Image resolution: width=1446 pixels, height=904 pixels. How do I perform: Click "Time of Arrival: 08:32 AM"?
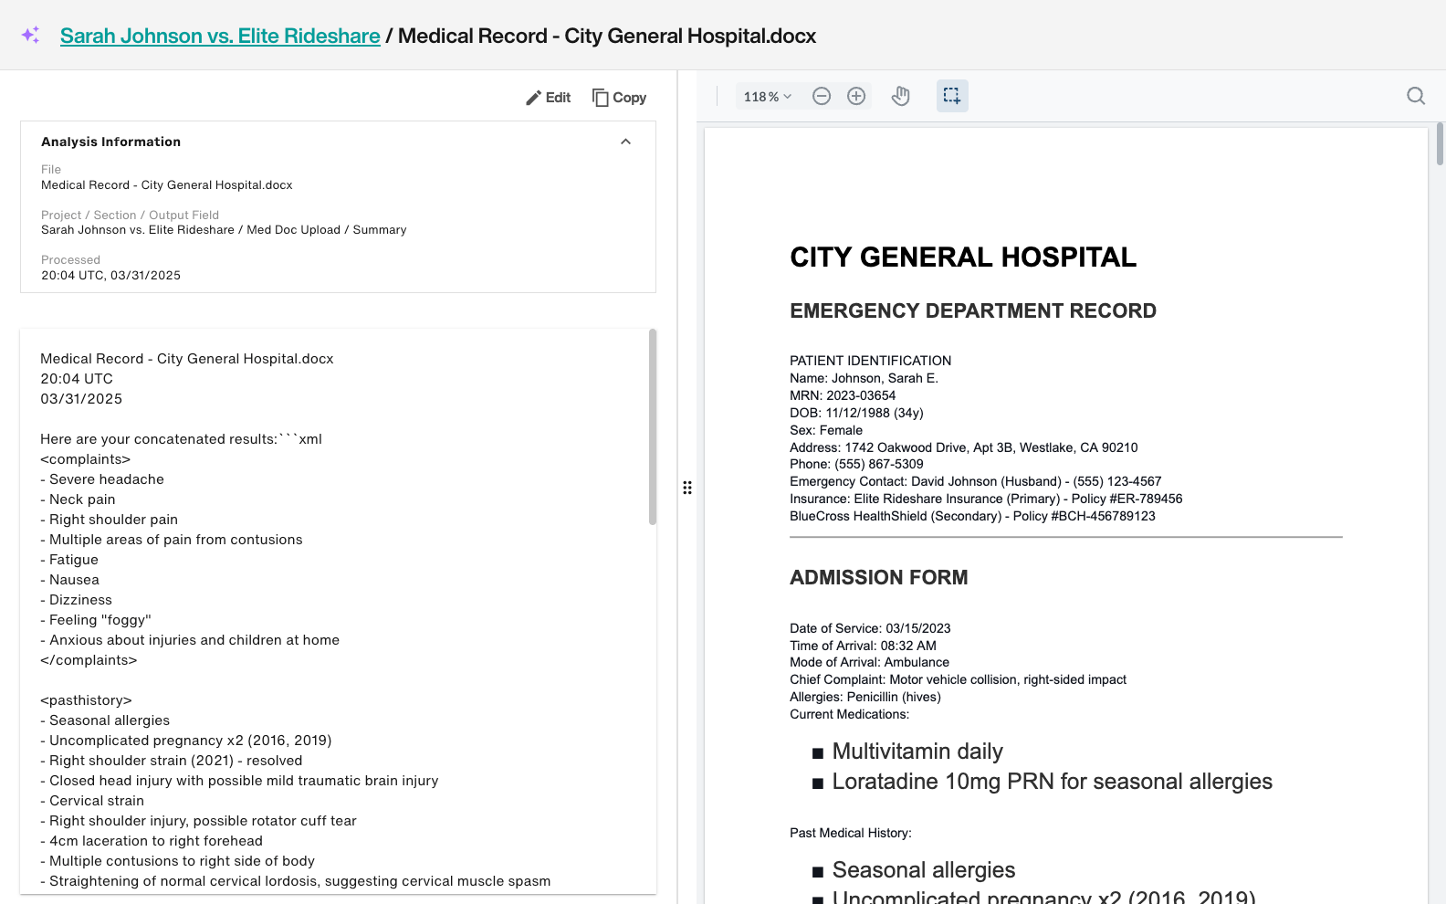click(x=863, y=646)
